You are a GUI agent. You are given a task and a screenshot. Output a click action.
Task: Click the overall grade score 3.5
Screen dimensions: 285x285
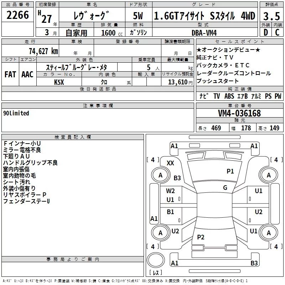[271, 16]
